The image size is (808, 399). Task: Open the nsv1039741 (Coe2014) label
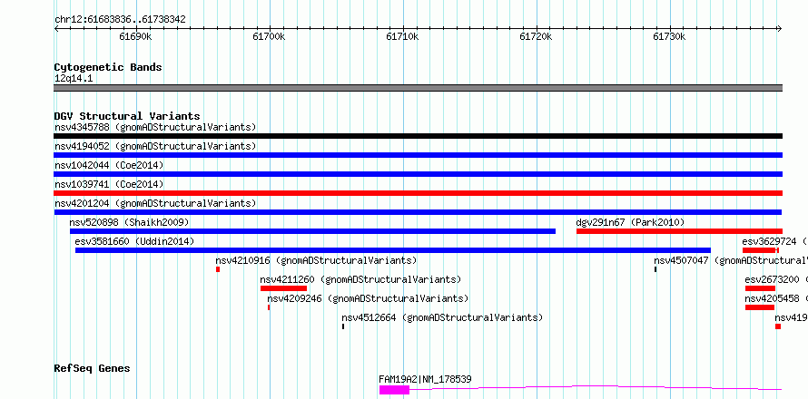click(x=109, y=184)
